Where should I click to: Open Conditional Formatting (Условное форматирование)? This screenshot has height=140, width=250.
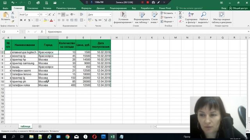point(123,17)
